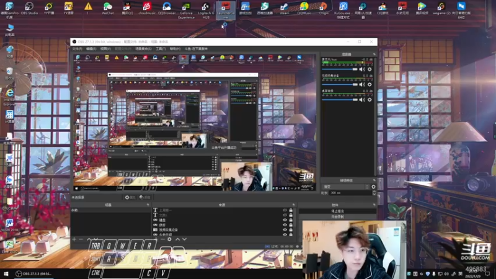Adjust 麦克风/Aux volume slider
496x279 pixels.
pos(339,69)
